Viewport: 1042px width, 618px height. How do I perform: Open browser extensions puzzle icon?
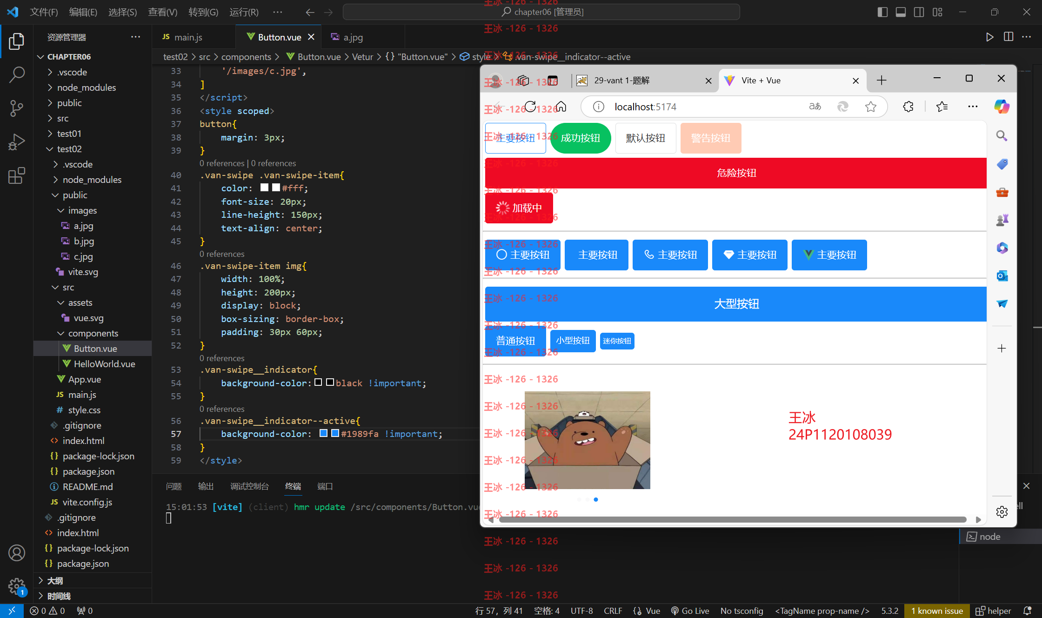[908, 107]
